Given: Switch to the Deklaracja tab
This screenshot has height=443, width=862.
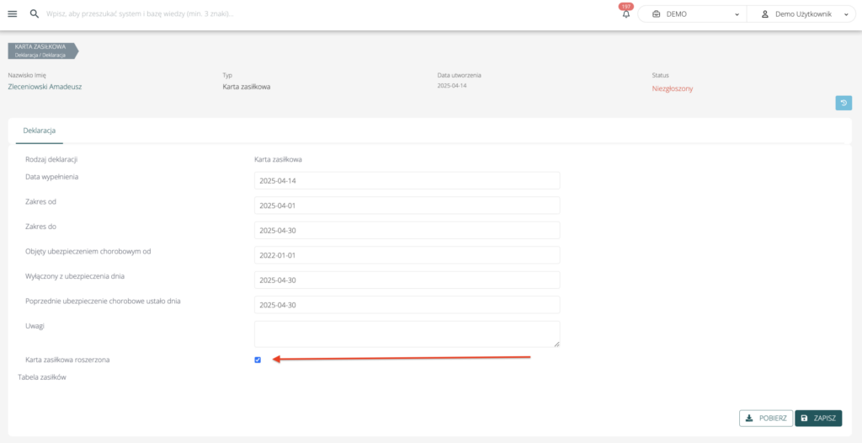Looking at the screenshot, I should point(40,131).
